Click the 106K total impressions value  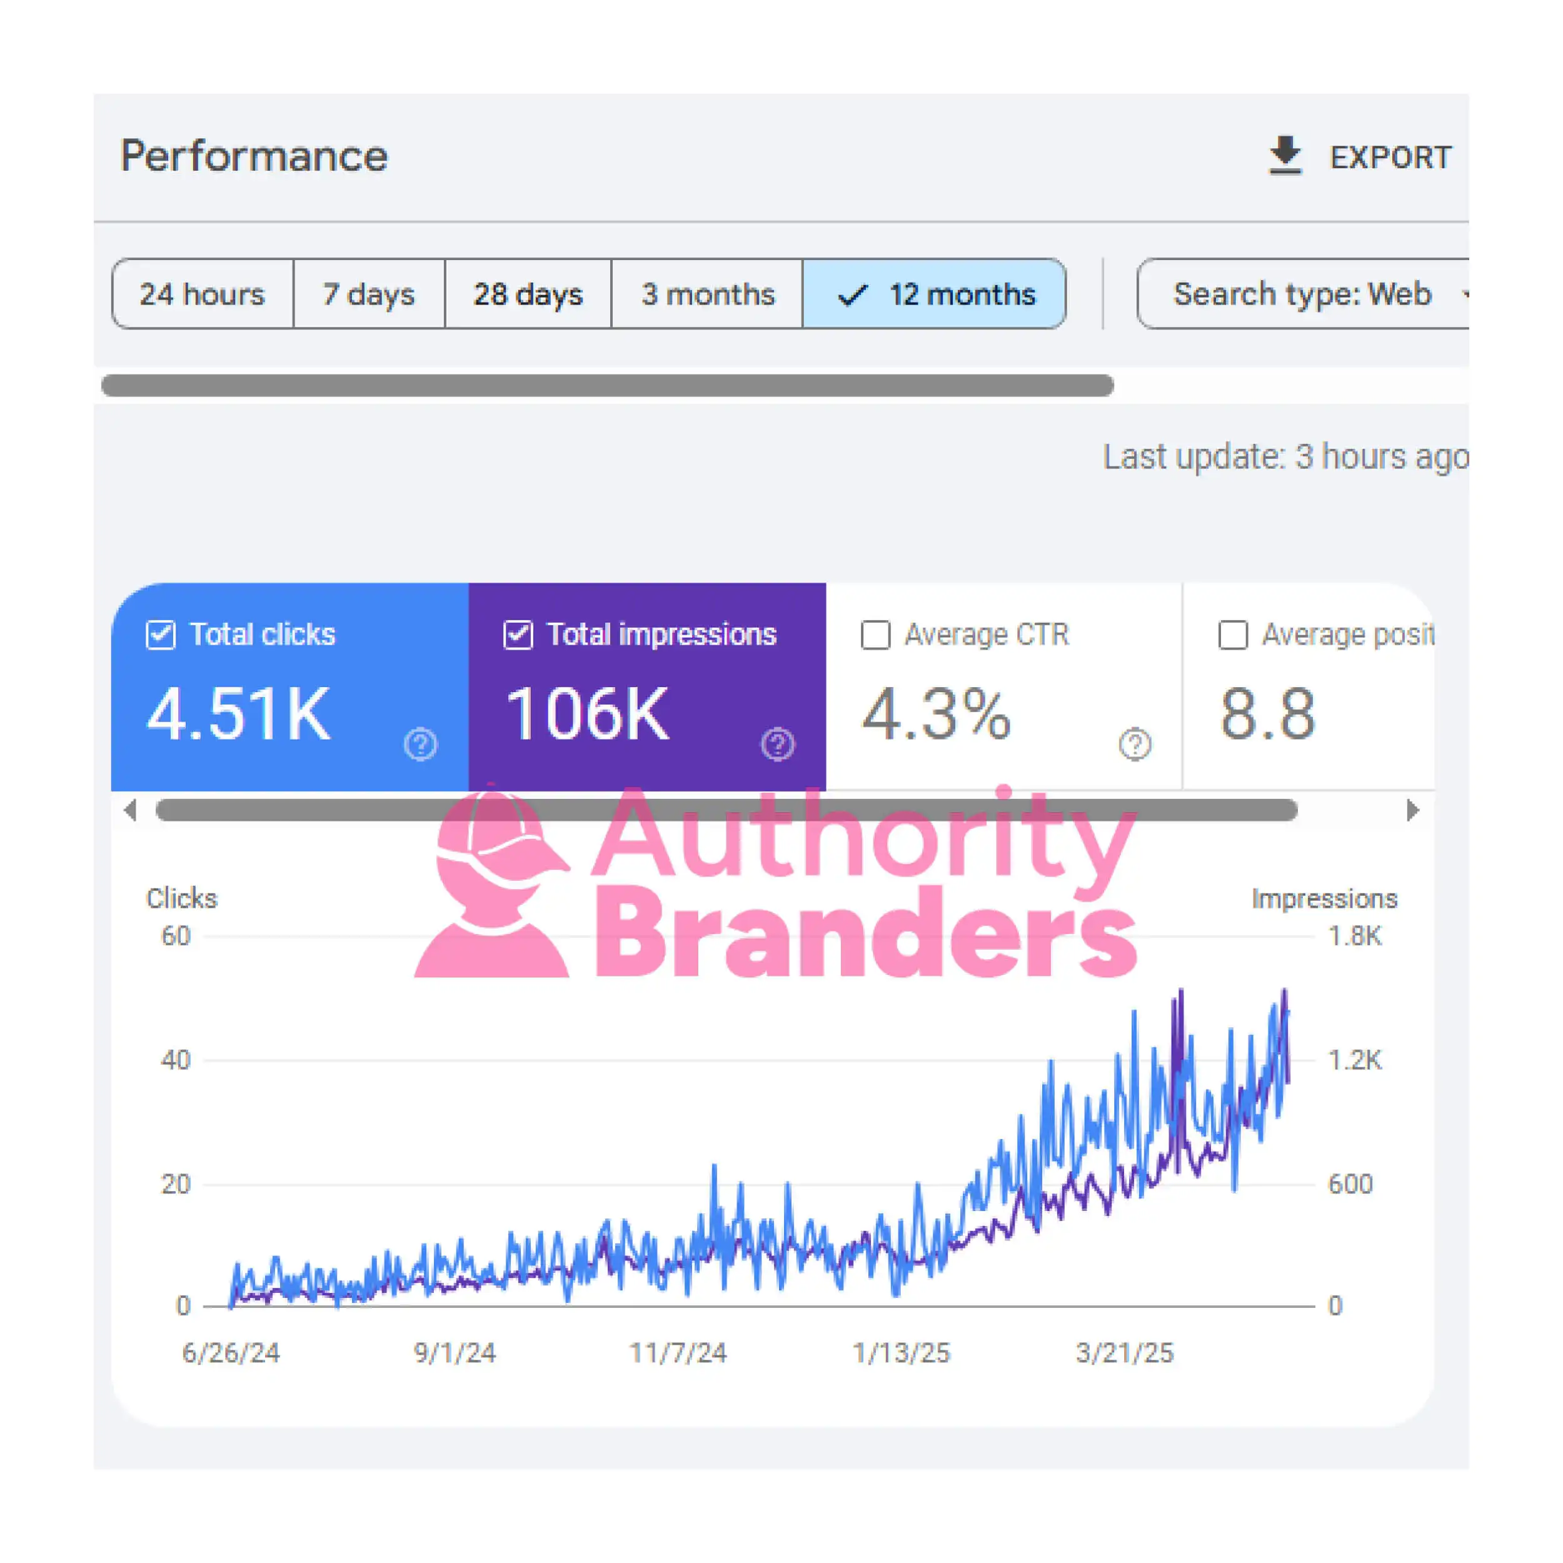[x=588, y=713]
